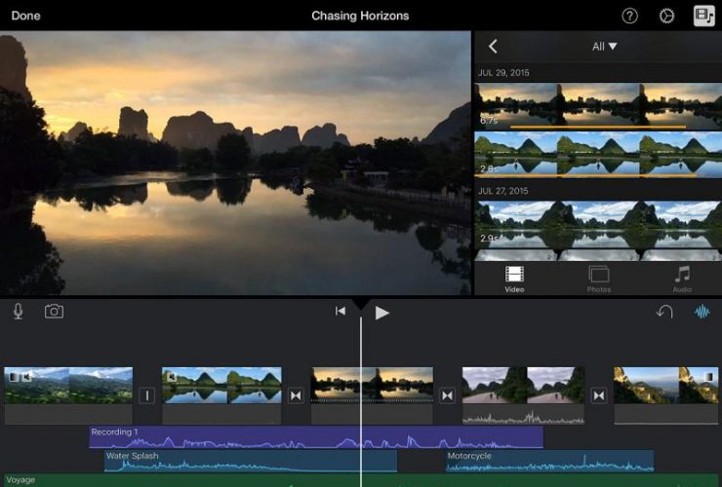Select the Video tab
The image size is (722, 487).
pyautogui.click(x=514, y=279)
